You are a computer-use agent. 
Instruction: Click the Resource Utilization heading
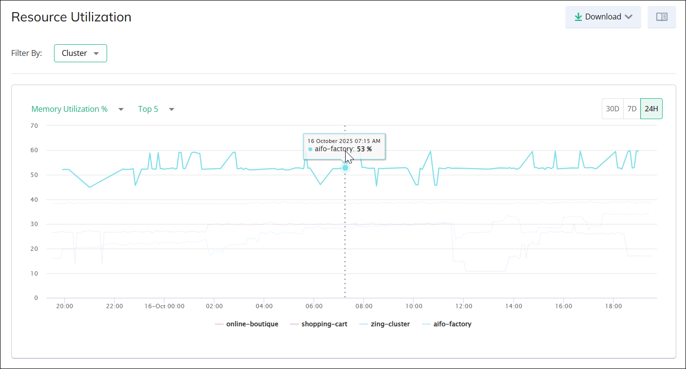click(x=71, y=17)
